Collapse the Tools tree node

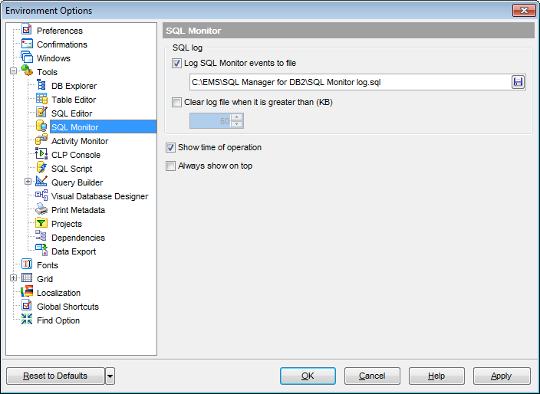pyautogui.click(x=14, y=72)
